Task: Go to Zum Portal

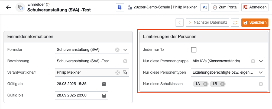Action: pos(225,7)
